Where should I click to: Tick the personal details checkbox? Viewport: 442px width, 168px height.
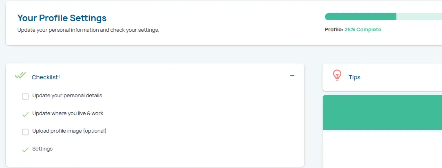(25, 96)
